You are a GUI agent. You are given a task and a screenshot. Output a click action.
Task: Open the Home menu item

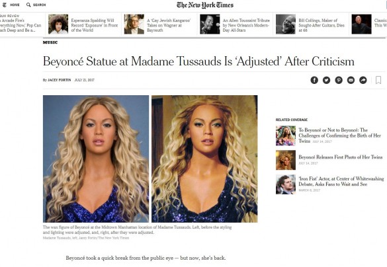point(15,5)
